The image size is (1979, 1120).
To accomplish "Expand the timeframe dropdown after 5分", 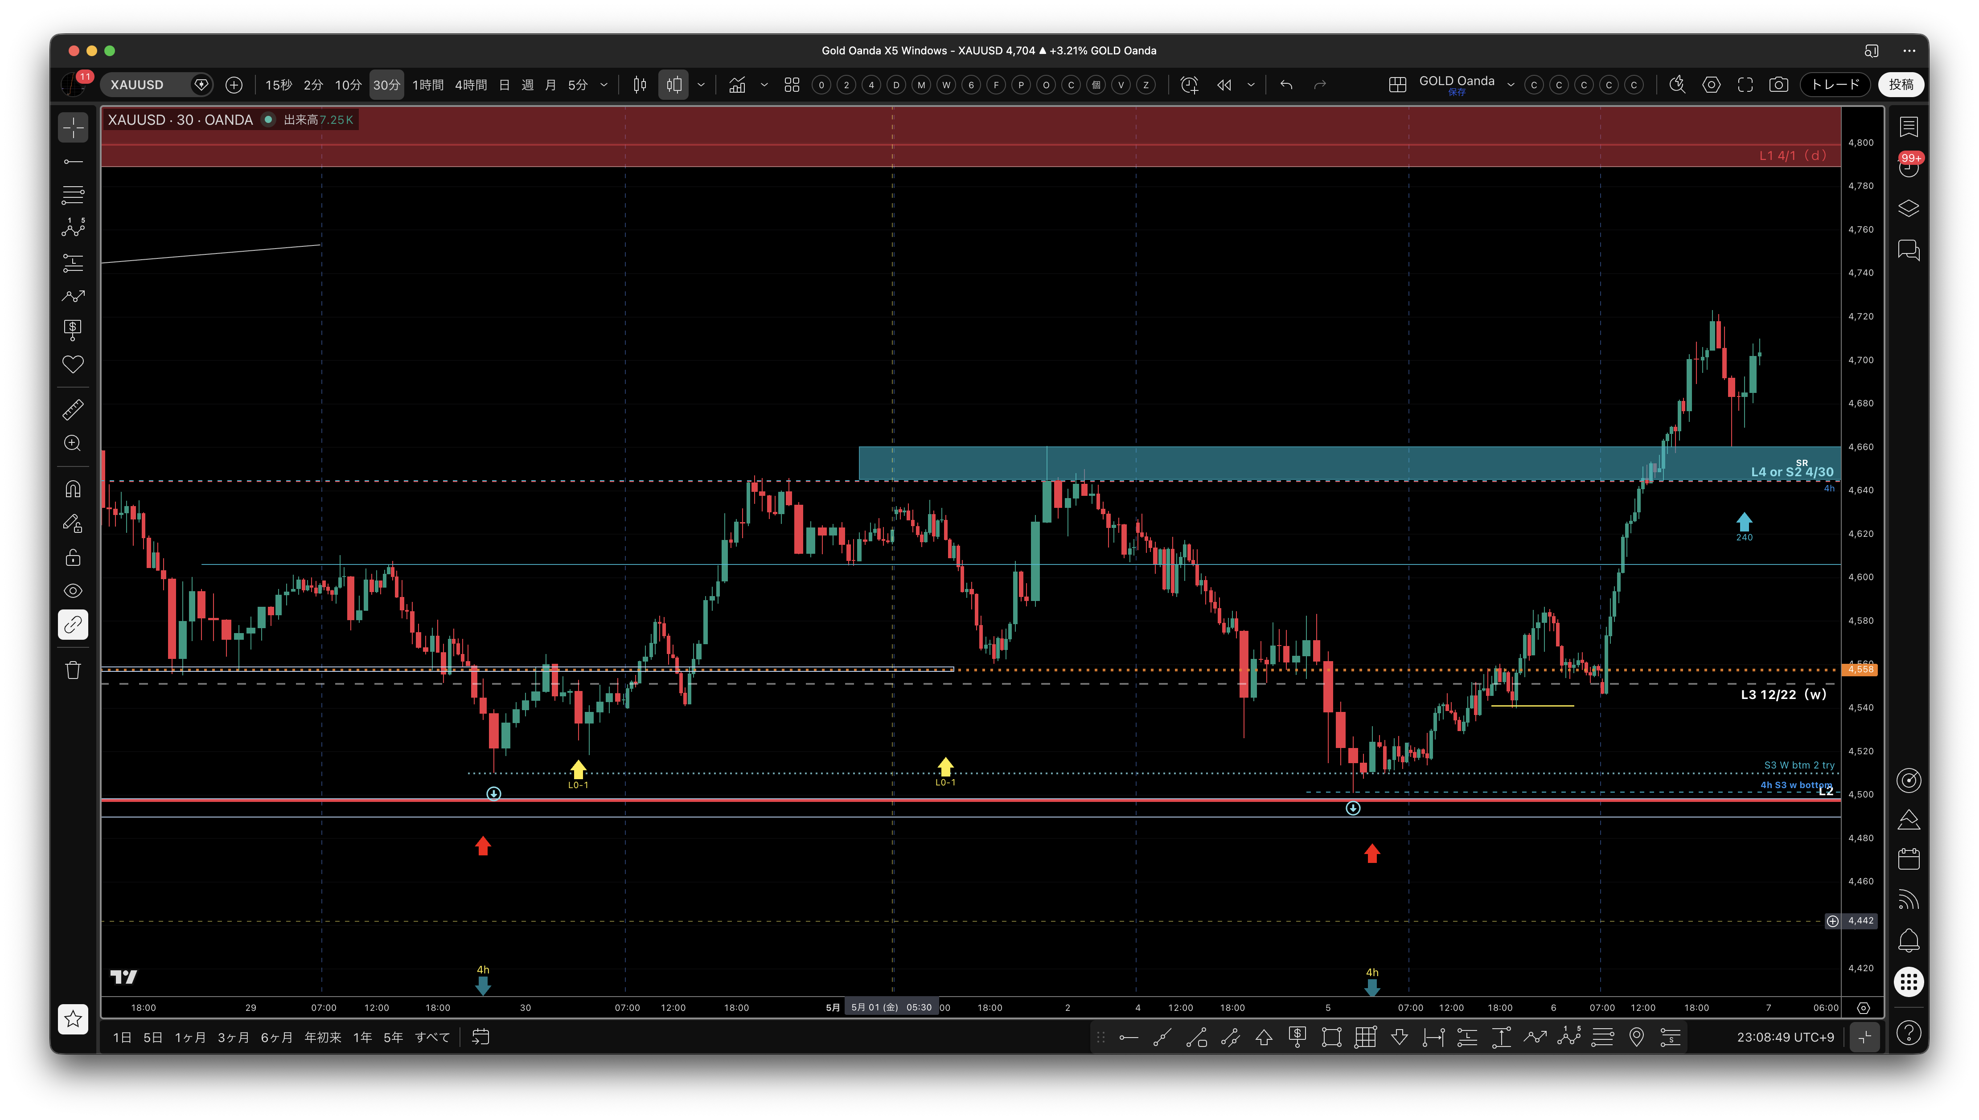I will [x=604, y=85].
